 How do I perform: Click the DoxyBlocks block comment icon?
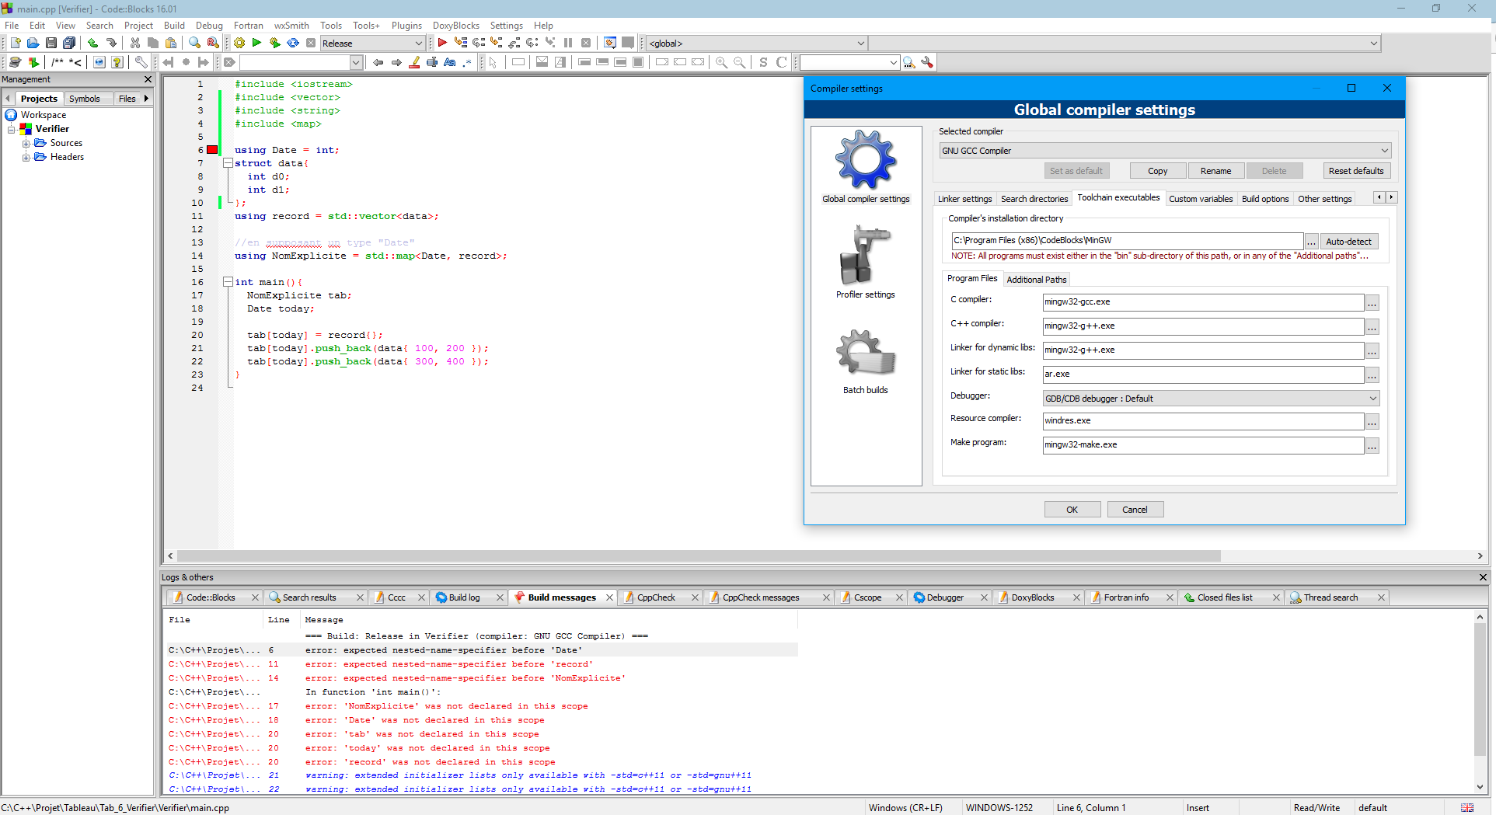tap(58, 62)
